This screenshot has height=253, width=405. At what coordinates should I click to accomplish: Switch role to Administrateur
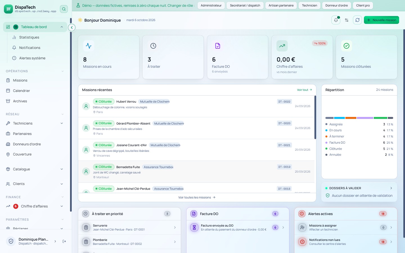(211, 5)
